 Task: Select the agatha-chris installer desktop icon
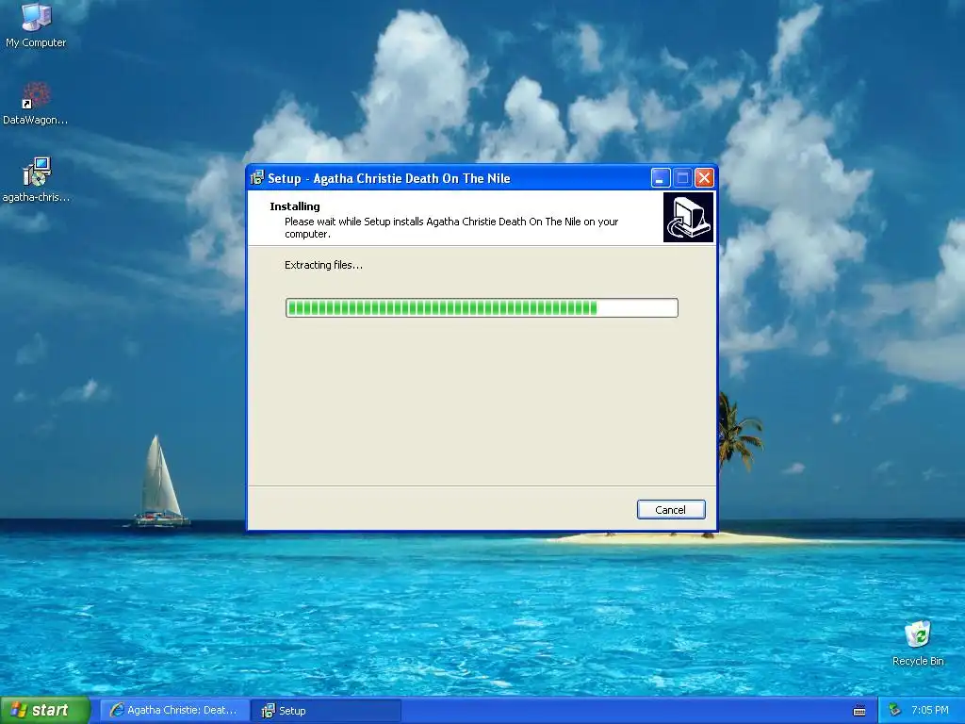(36, 180)
